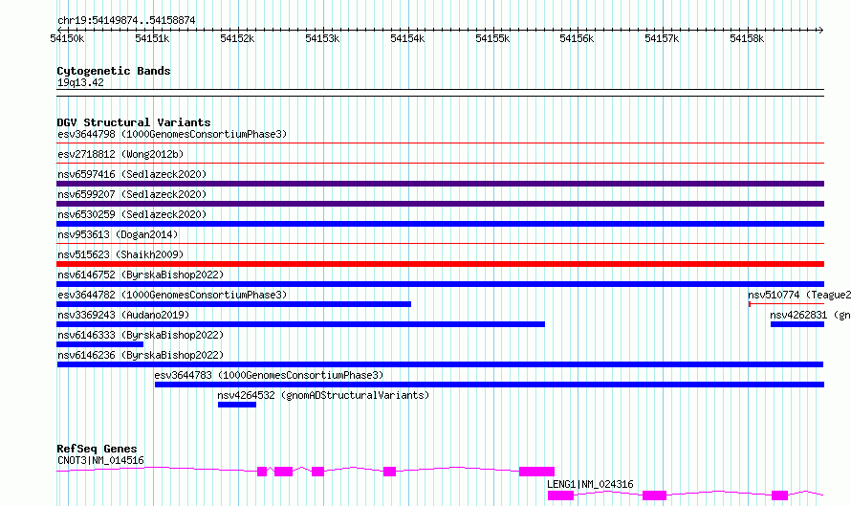The height and width of the screenshot is (506, 851).
Task: Click the widest CNOT3 exon block
Action: pyautogui.click(x=536, y=472)
